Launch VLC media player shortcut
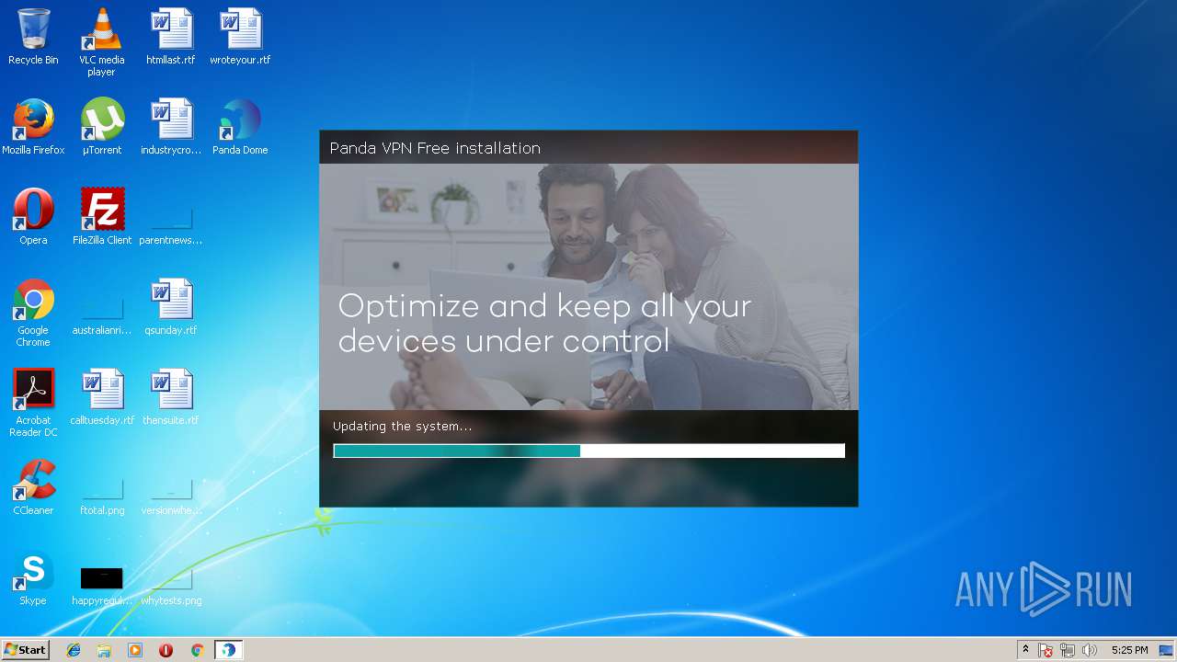 102,29
